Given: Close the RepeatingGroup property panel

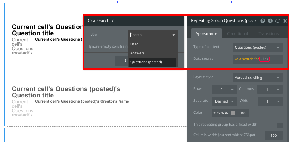Looking at the screenshot, I should [285, 21].
